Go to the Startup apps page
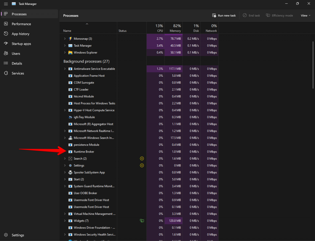Image resolution: width=315 pixels, height=241 pixels. click(21, 44)
